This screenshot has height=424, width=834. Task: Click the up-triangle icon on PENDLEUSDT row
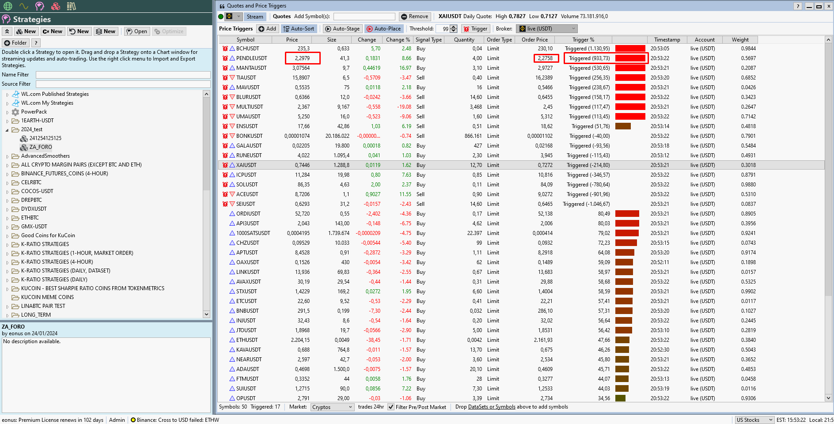[232, 58]
